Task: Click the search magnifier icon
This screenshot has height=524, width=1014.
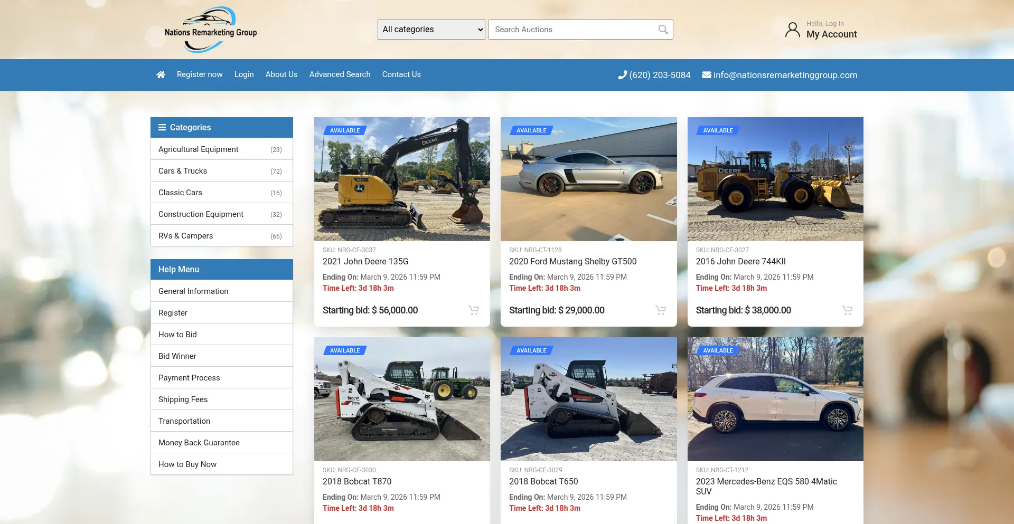Action: [x=663, y=30]
